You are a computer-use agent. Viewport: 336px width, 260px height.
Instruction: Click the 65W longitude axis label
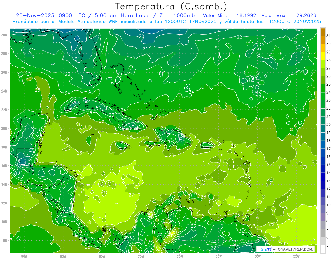pyautogui.click(x=219, y=256)
